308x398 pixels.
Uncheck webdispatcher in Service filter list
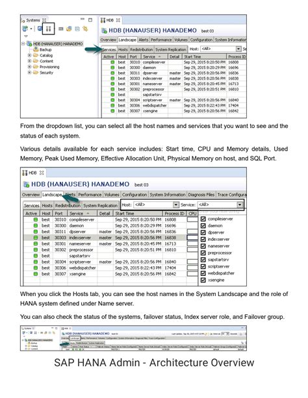[x=203, y=273]
